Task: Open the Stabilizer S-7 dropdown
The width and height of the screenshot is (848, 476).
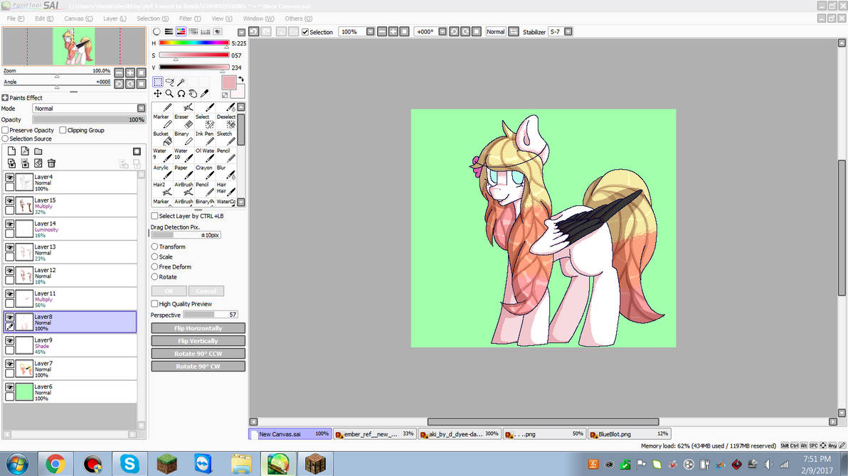Action: pos(568,31)
